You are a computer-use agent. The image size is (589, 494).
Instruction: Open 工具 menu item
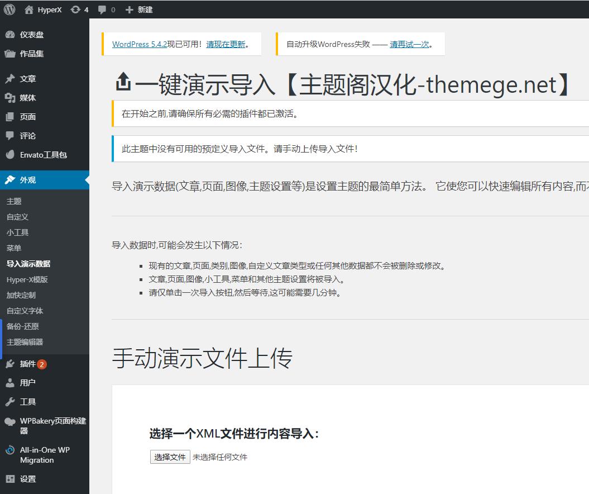point(28,402)
